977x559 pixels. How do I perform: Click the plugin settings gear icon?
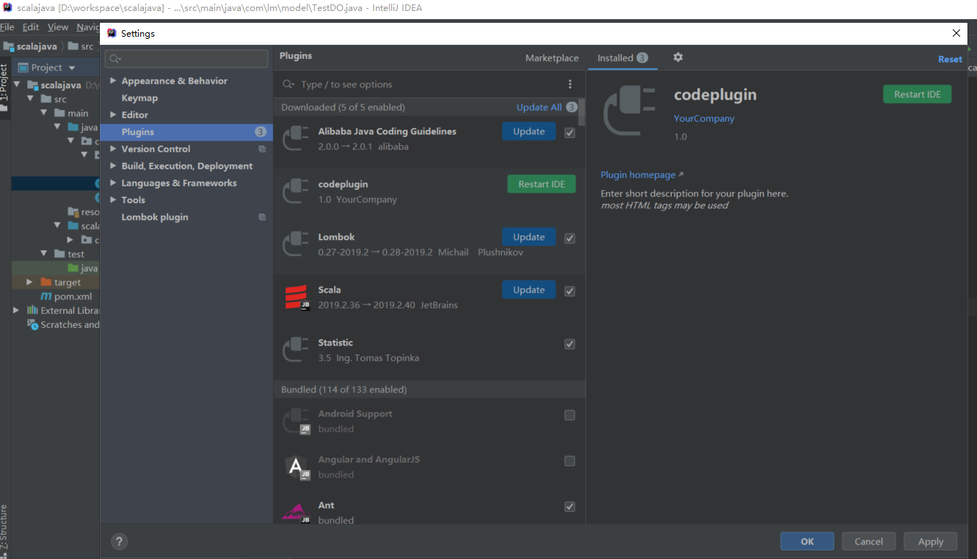(x=678, y=57)
